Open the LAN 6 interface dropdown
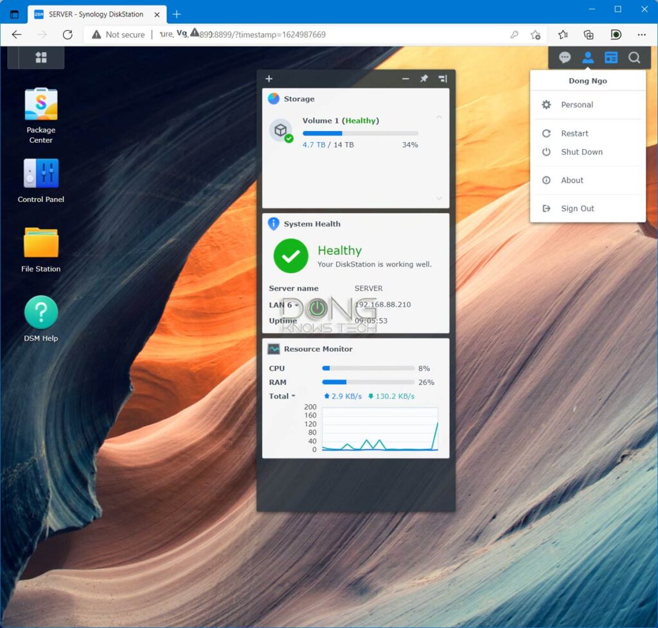The image size is (658, 628). pyautogui.click(x=283, y=305)
